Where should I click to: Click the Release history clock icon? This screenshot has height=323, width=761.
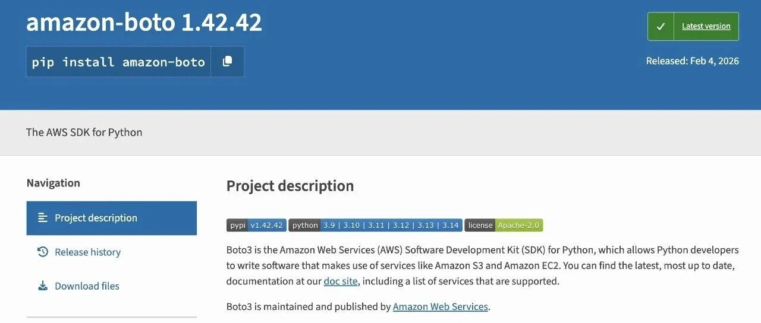(x=43, y=252)
